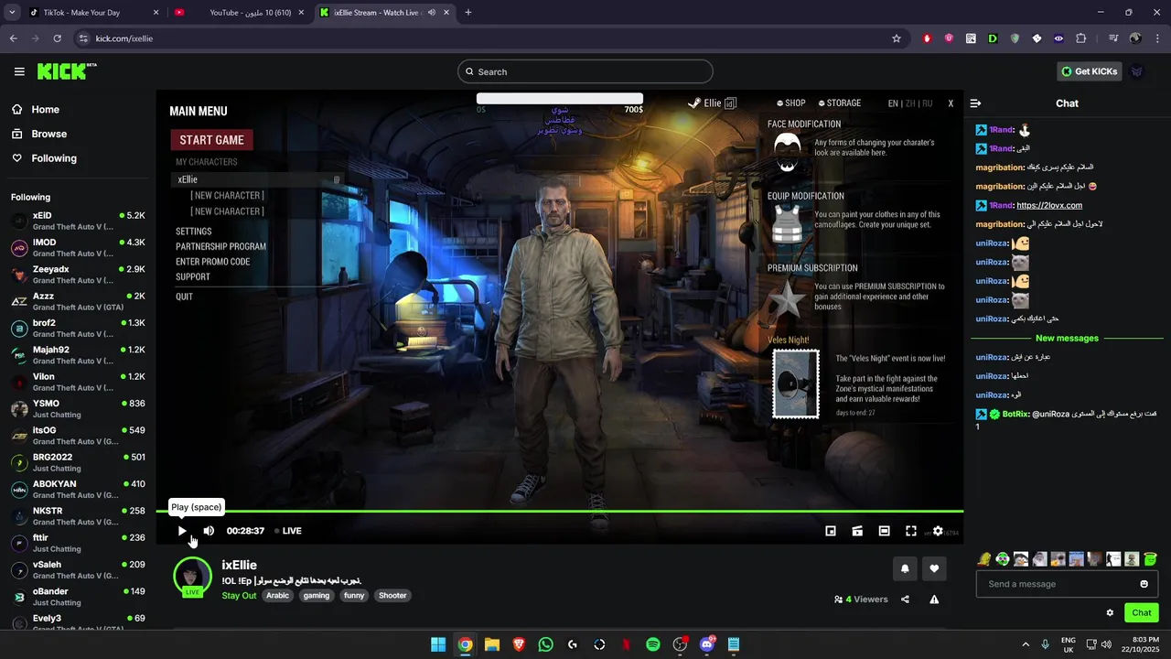Click the KICK logo
Viewport: 1171px width, 659px height.
[x=67, y=71]
